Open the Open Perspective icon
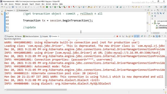 [161, 7]
